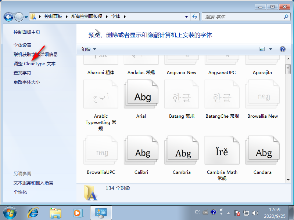The width and height of the screenshot is (294, 220).
Task: Click the vertical scrollbar down arrow
Action: pos(288,180)
